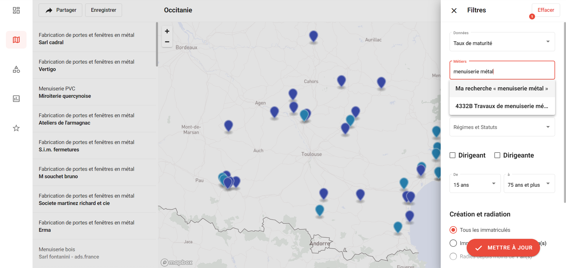Open Sarl fontanini - ads.france entry
Screen dimensions: 566x268
coord(94,253)
